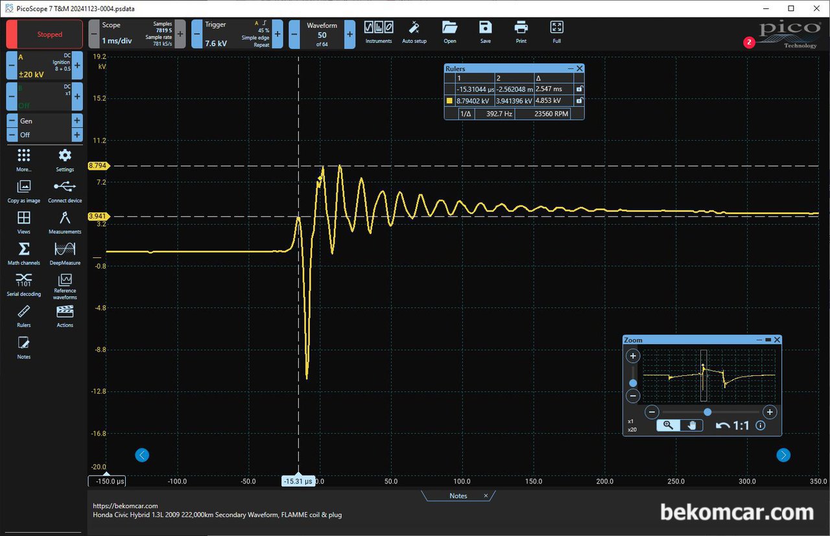Viewport: 830px width, 536px height.
Task: Open the Actions tool
Action: point(65,316)
